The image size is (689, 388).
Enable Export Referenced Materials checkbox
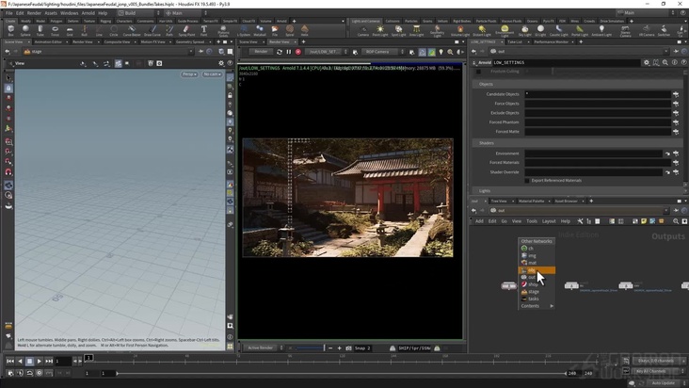click(528, 180)
